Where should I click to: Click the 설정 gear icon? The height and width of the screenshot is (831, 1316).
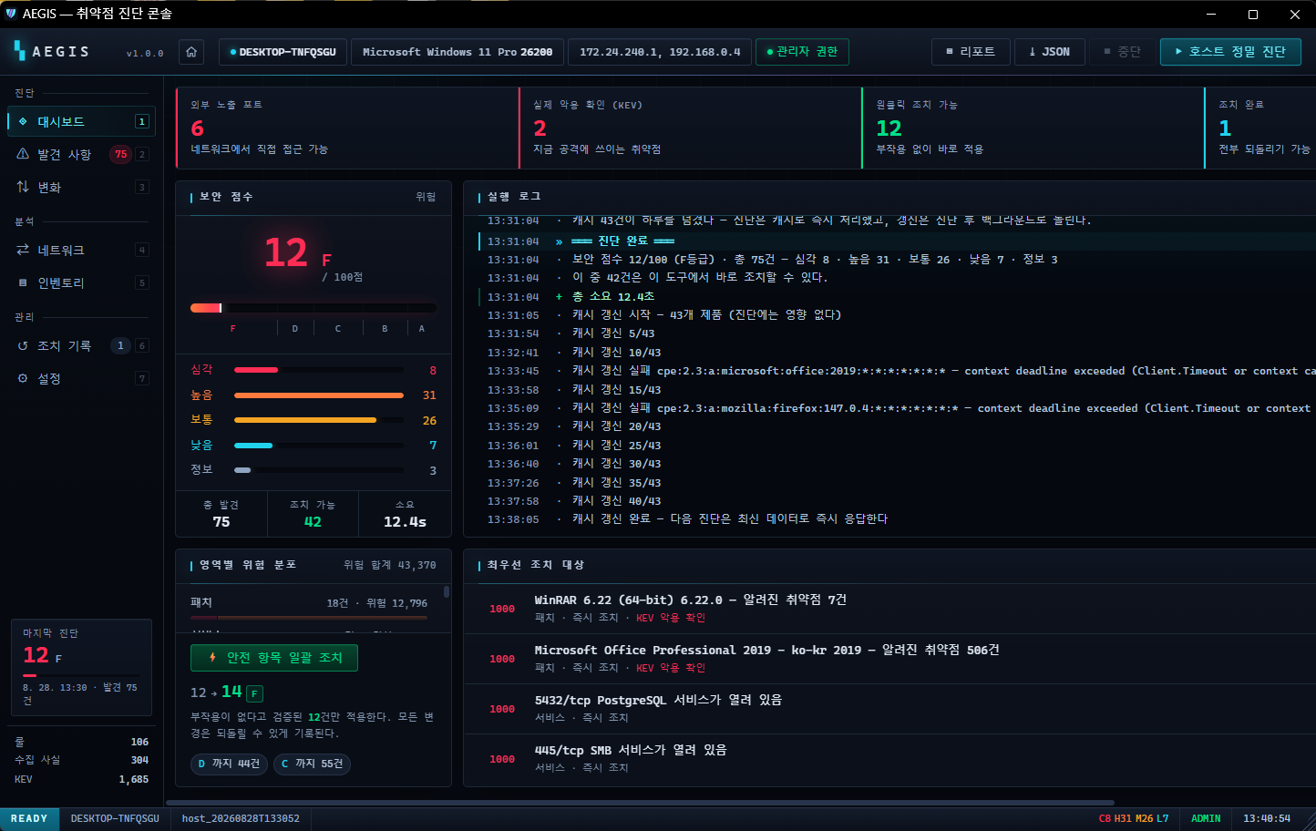click(23, 378)
